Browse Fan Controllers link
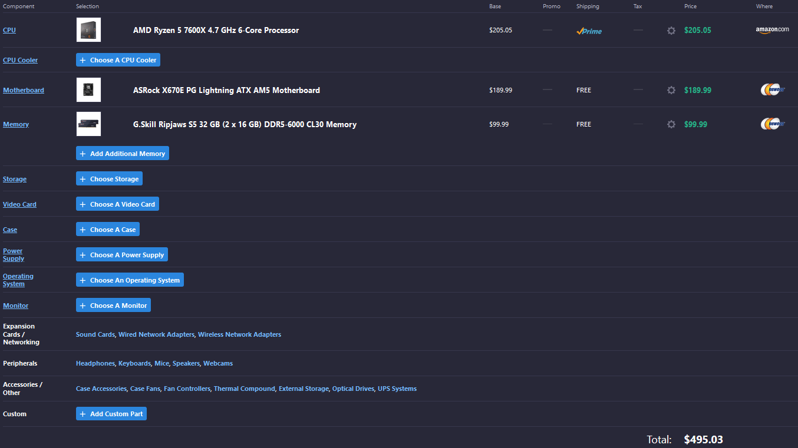Viewport: 798px width, 448px height. (187, 389)
